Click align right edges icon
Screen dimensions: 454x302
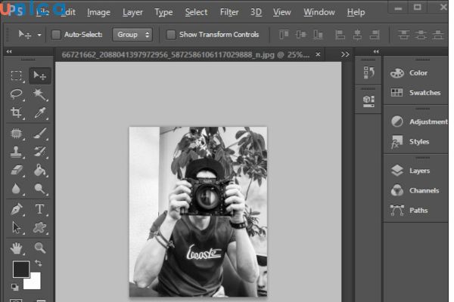pyautogui.click(x=375, y=35)
